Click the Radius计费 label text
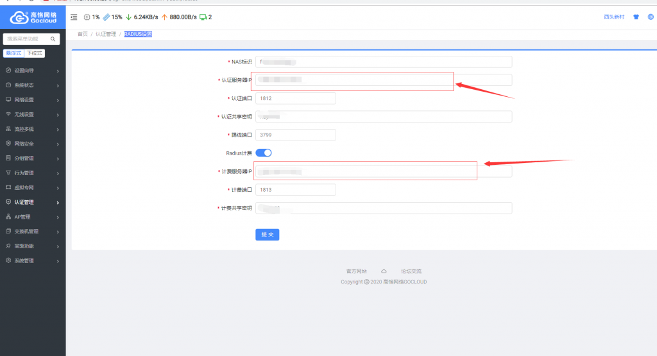The height and width of the screenshot is (356, 657). (239, 153)
